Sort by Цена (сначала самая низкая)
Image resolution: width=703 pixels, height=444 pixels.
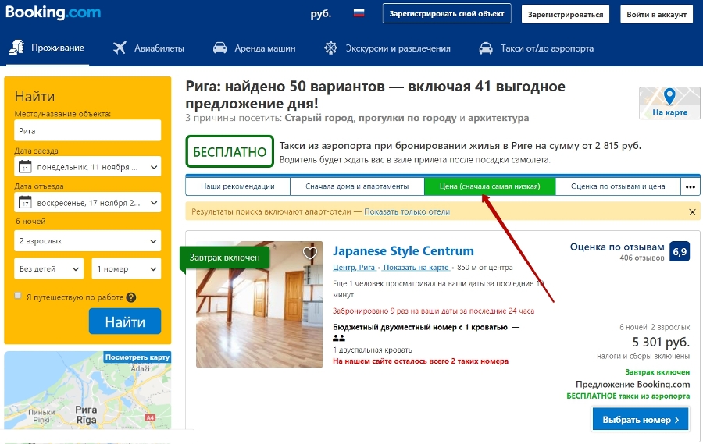(x=490, y=186)
